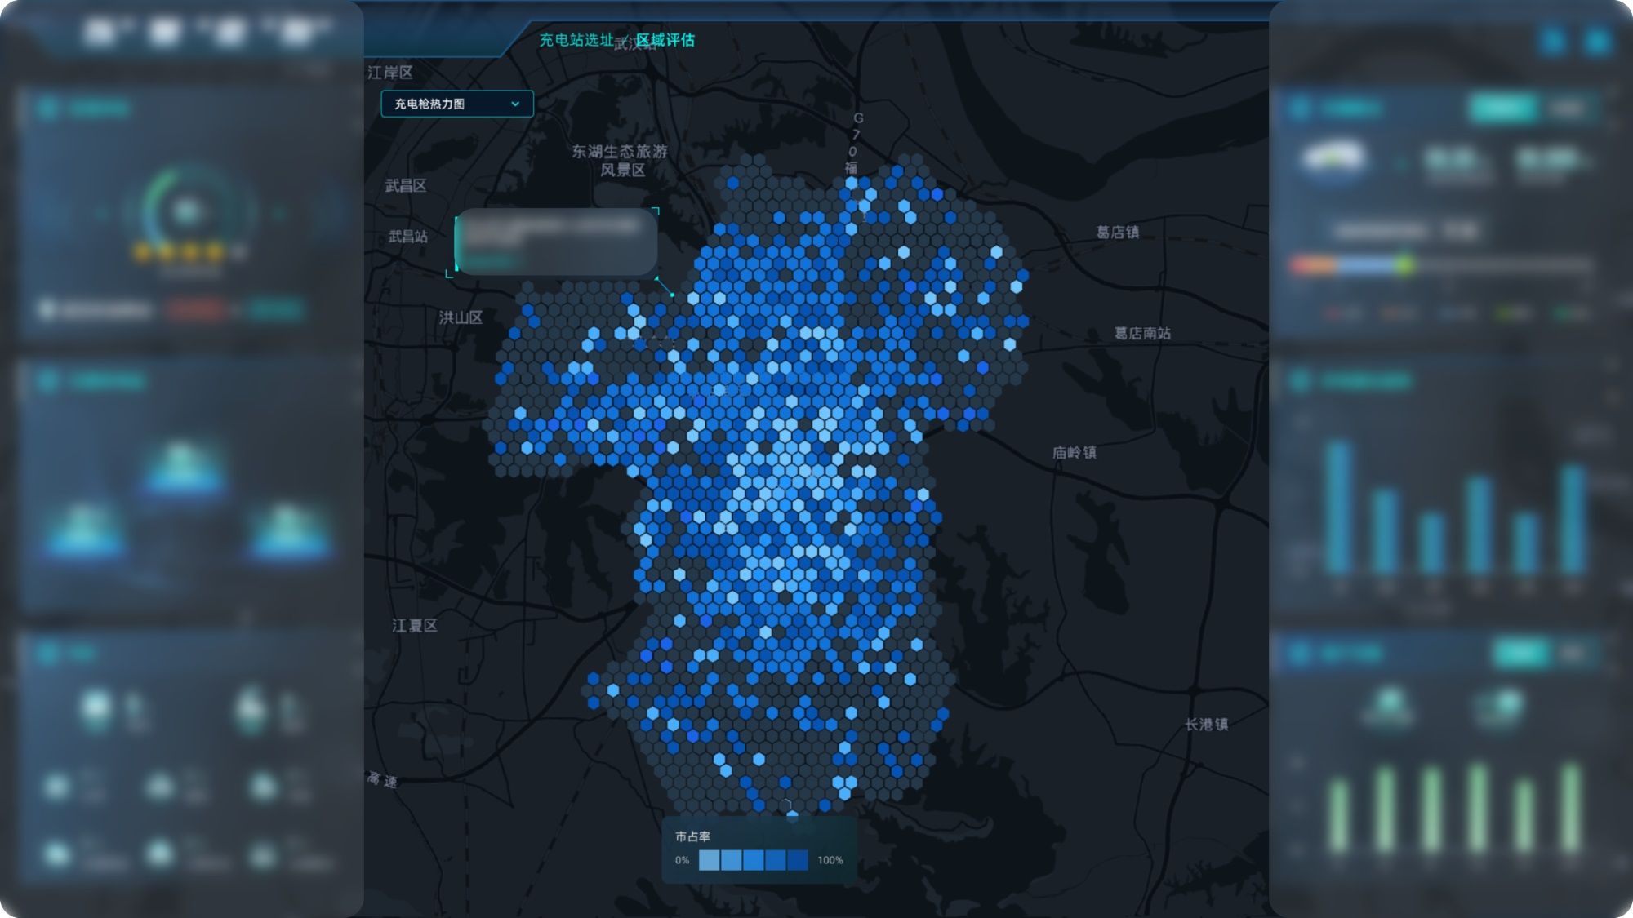The image size is (1633, 918).
Task: Click the yellow star rating under the gauge
Action: pos(179,252)
